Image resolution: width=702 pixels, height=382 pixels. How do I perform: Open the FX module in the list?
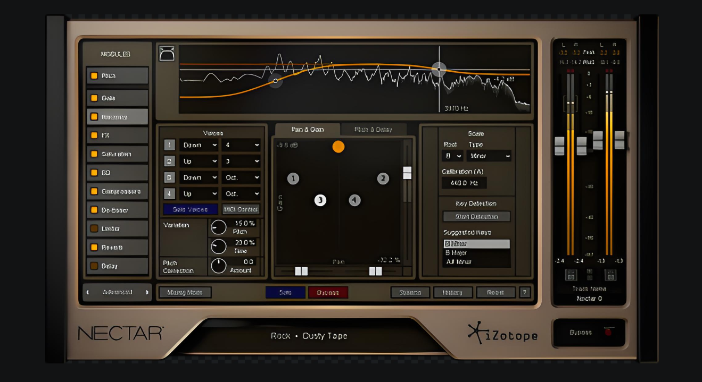click(118, 135)
